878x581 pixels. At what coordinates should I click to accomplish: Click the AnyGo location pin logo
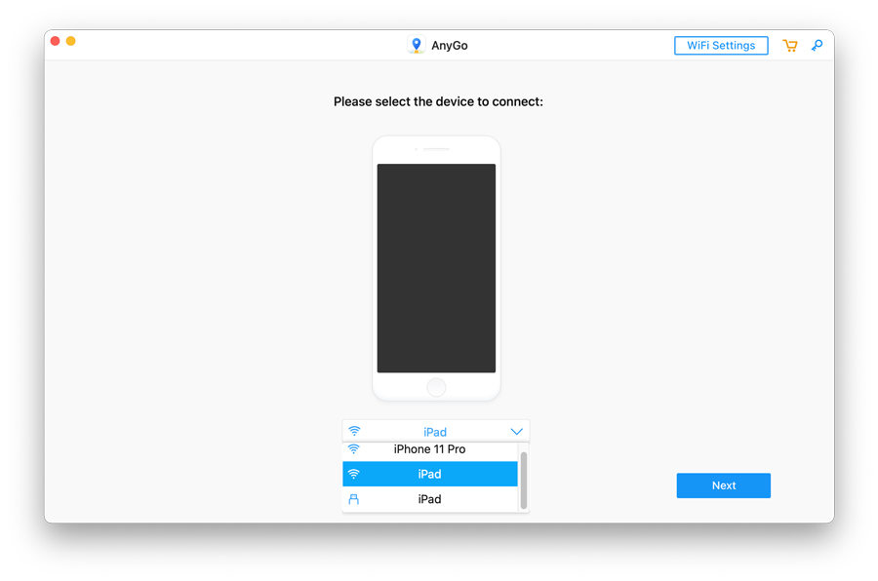pos(417,44)
